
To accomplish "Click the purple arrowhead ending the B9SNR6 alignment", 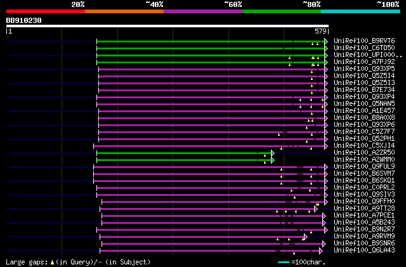I will click(324, 244).
